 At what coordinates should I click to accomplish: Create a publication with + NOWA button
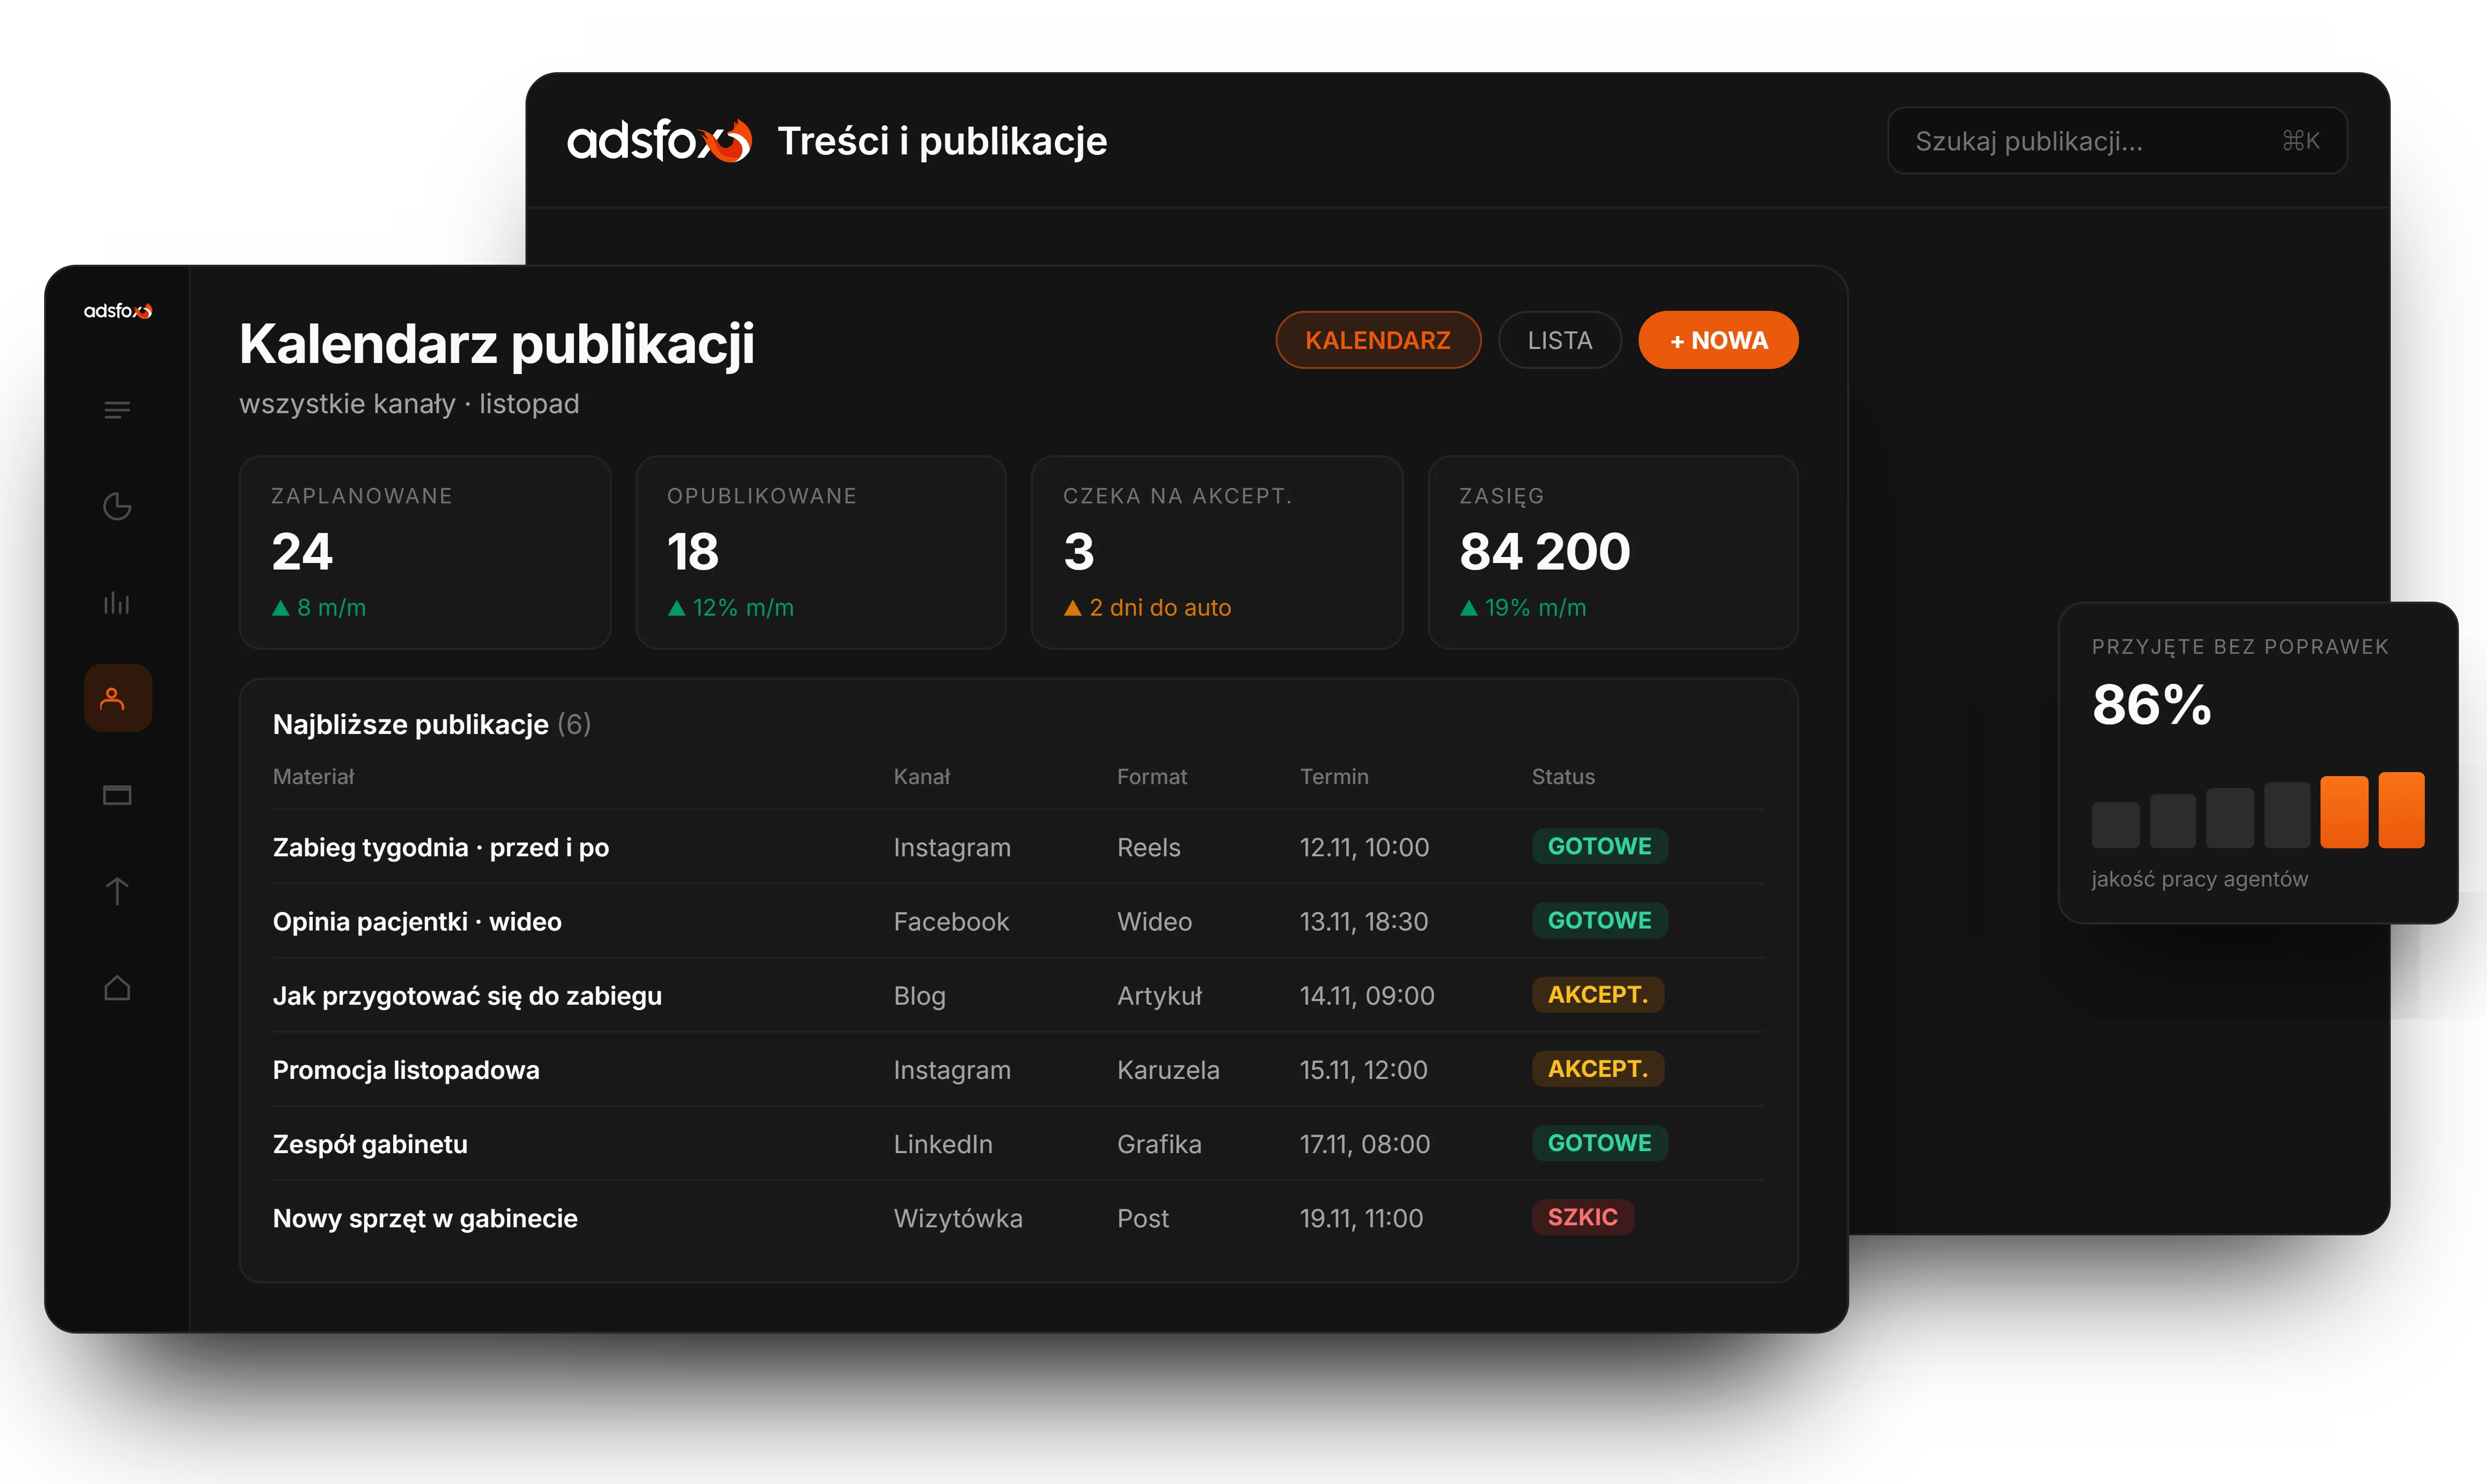[1718, 340]
